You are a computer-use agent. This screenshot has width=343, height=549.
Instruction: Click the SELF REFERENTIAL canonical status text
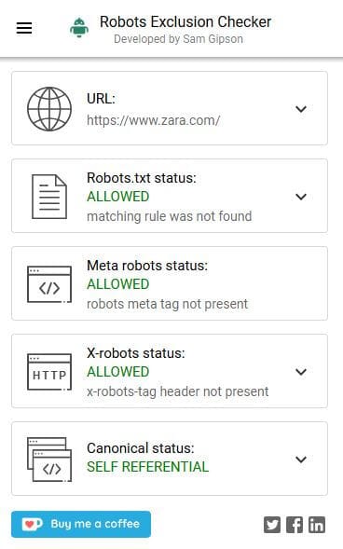coord(147,467)
